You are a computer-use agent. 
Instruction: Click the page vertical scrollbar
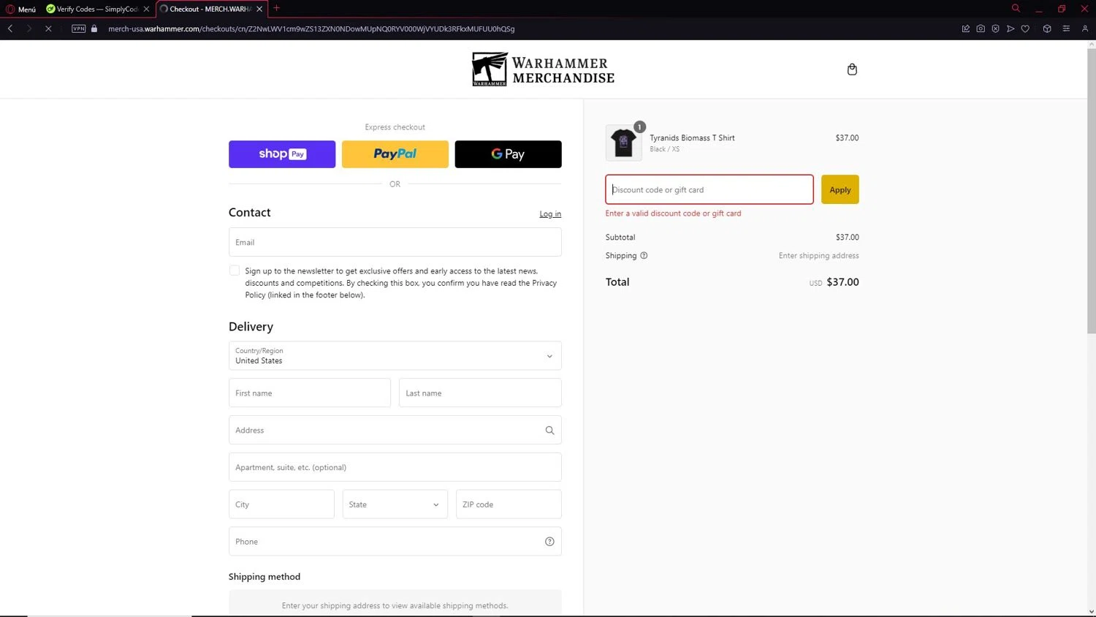coord(1092,190)
